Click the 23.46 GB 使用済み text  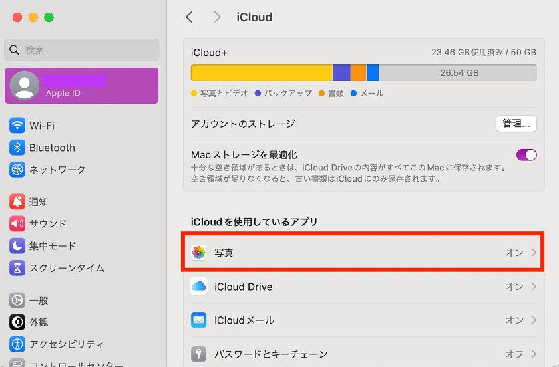point(467,52)
